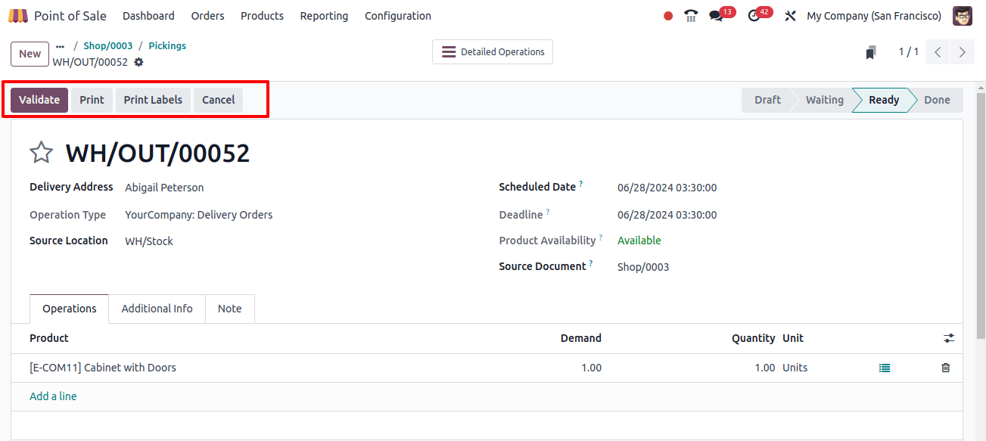
Task: Click the gear icon next to WH/OUT/00052
Action: 138,62
